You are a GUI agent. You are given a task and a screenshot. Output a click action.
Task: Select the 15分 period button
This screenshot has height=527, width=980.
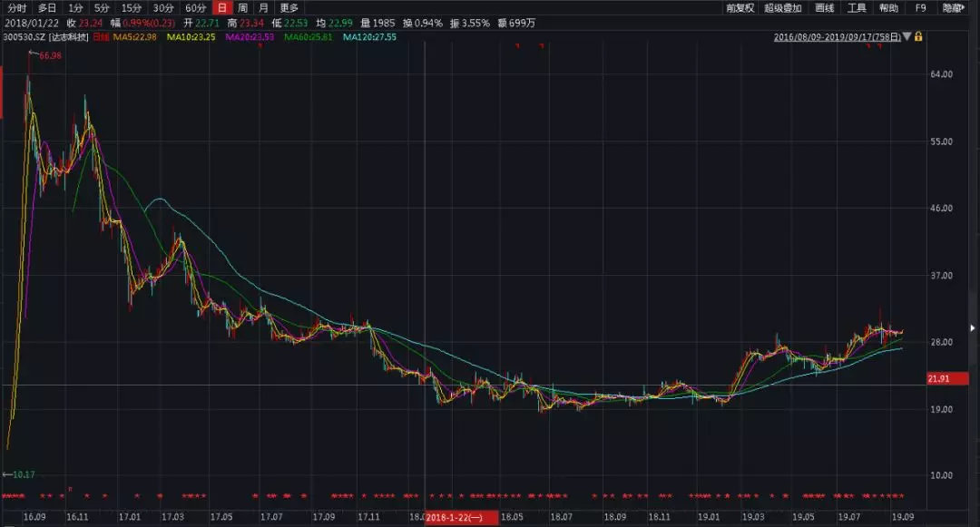[132, 8]
